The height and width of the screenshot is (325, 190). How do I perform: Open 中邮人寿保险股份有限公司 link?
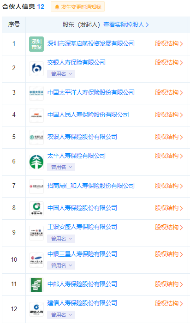(82, 284)
